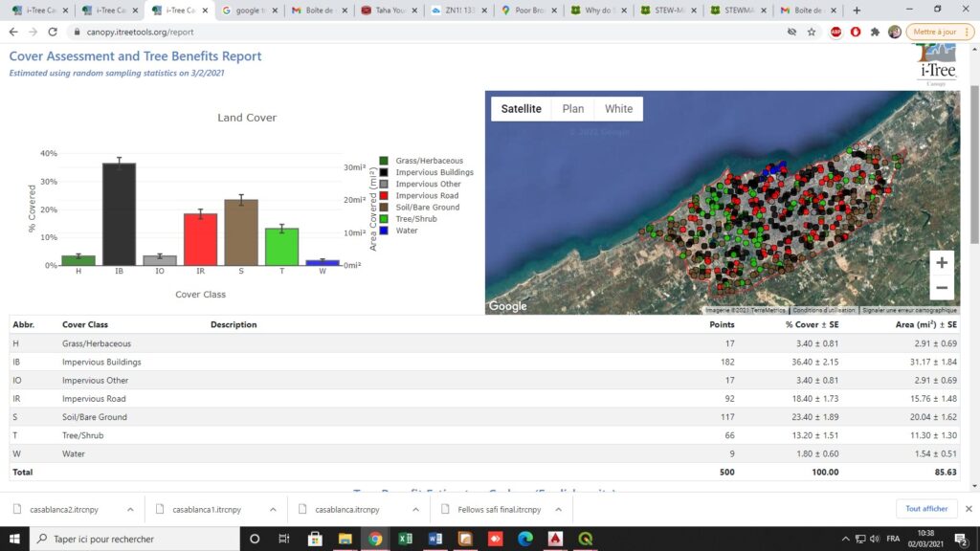
Task: Click the page vertical scrollbar
Action: click(974, 165)
